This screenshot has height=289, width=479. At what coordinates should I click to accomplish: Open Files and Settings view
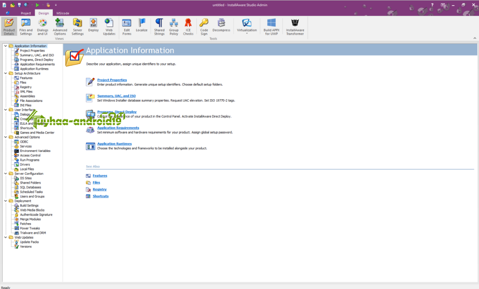coord(26,27)
